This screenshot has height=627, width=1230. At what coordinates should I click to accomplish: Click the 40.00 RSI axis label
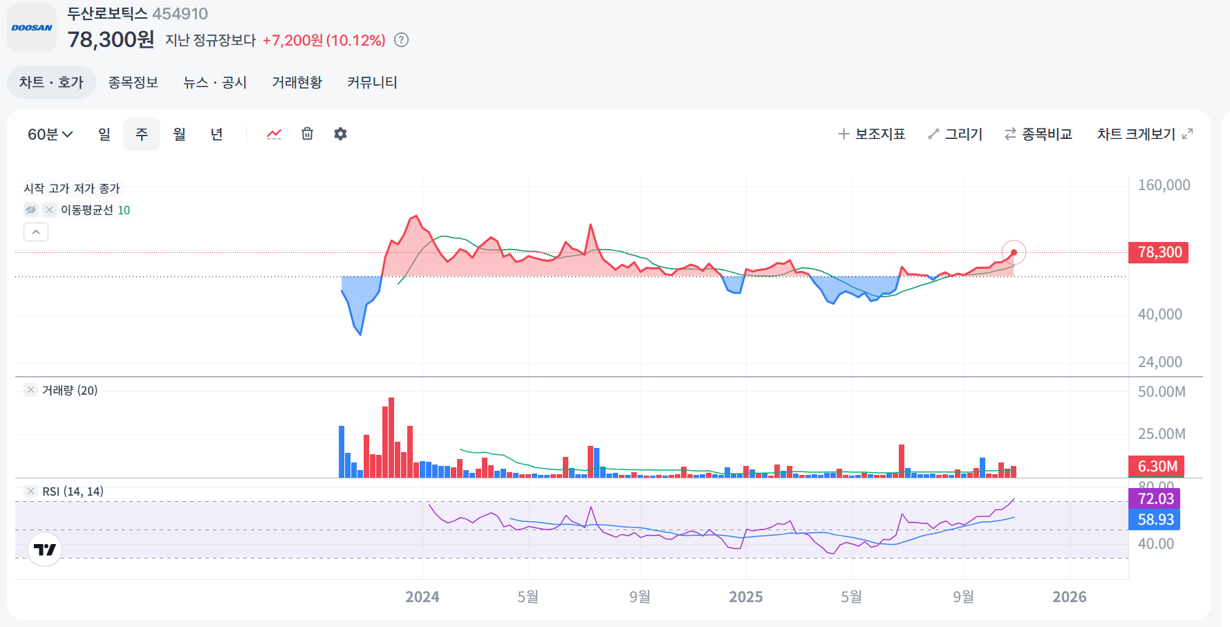[x=1156, y=544]
